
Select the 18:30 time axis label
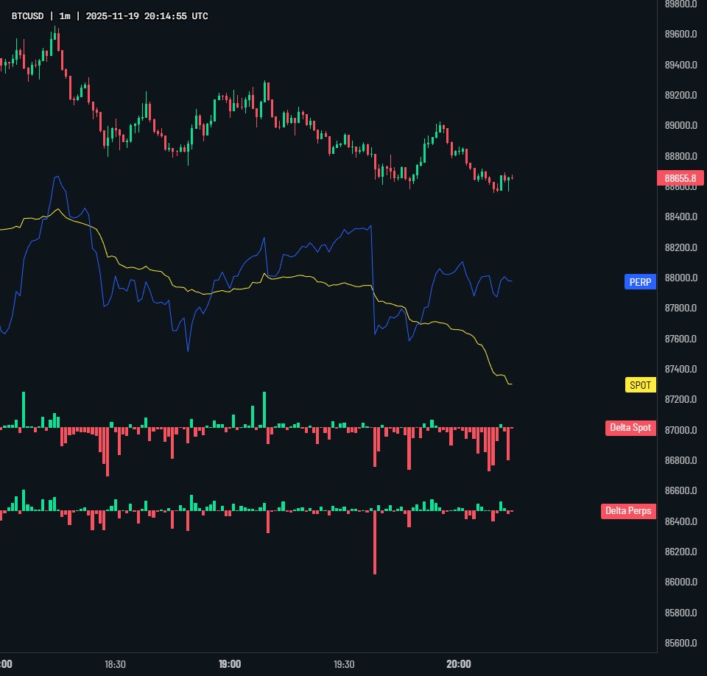point(114,663)
